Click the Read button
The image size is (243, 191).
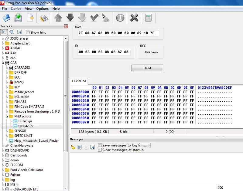pyautogui.click(x=147, y=68)
